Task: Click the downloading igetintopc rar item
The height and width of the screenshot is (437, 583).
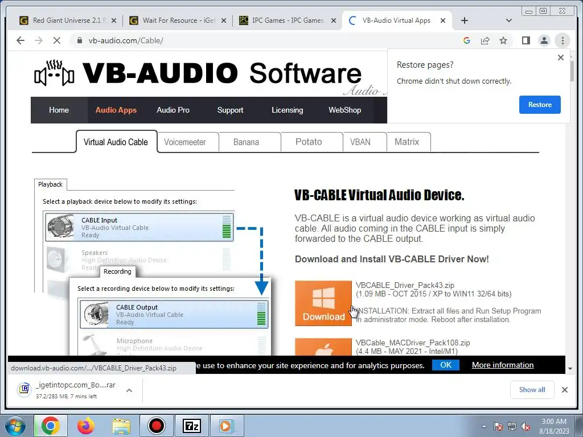Action: tap(67, 390)
